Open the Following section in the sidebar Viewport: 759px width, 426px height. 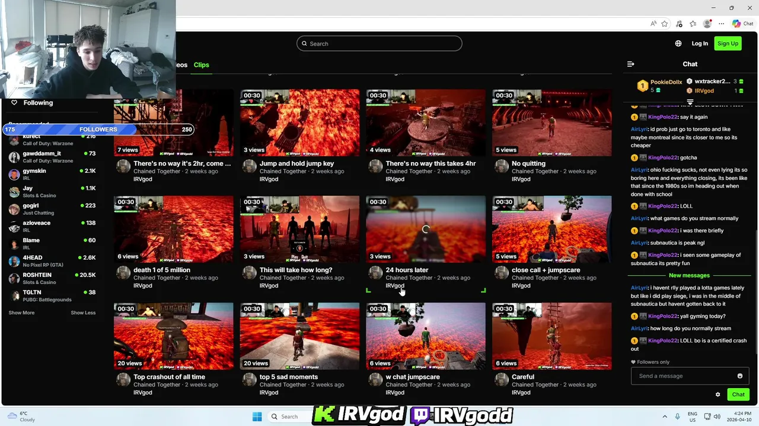pyautogui.click(x=38, y=102)
